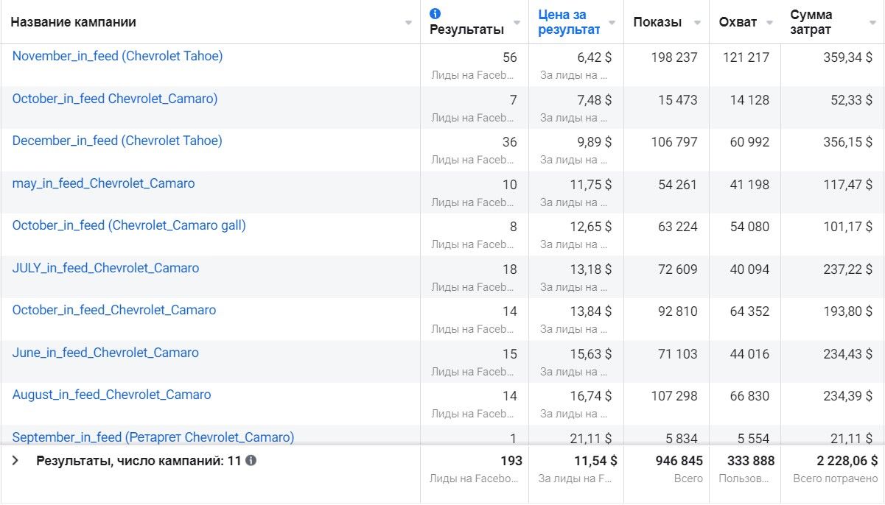The width and height of the screenshot is (885, 505).
Task: Click info icon next to campaign count
Action: click(251, 461)
